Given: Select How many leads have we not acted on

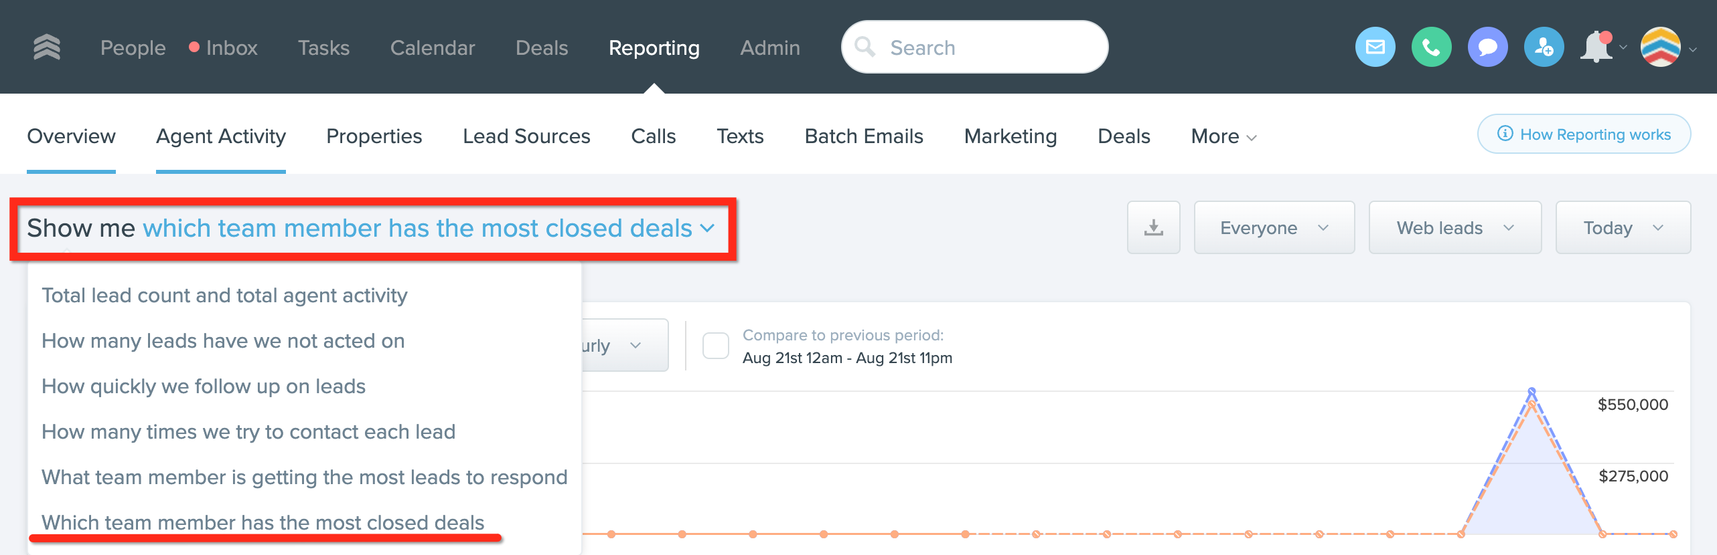Looking at the screenshot, I should [223, 341].
